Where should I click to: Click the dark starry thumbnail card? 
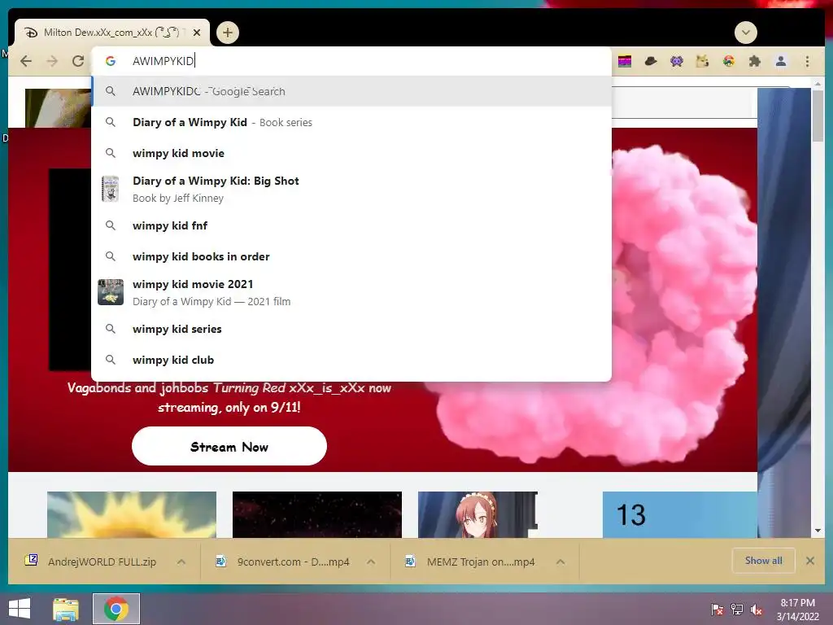coord(317,514)
